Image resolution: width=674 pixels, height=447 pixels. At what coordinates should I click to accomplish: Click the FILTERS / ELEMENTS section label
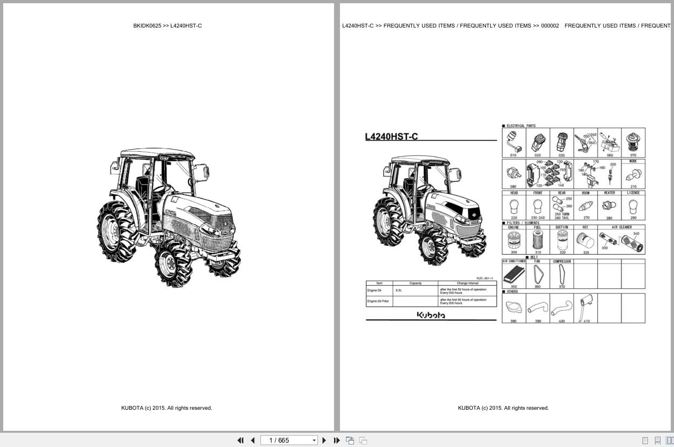click(523, 223)
